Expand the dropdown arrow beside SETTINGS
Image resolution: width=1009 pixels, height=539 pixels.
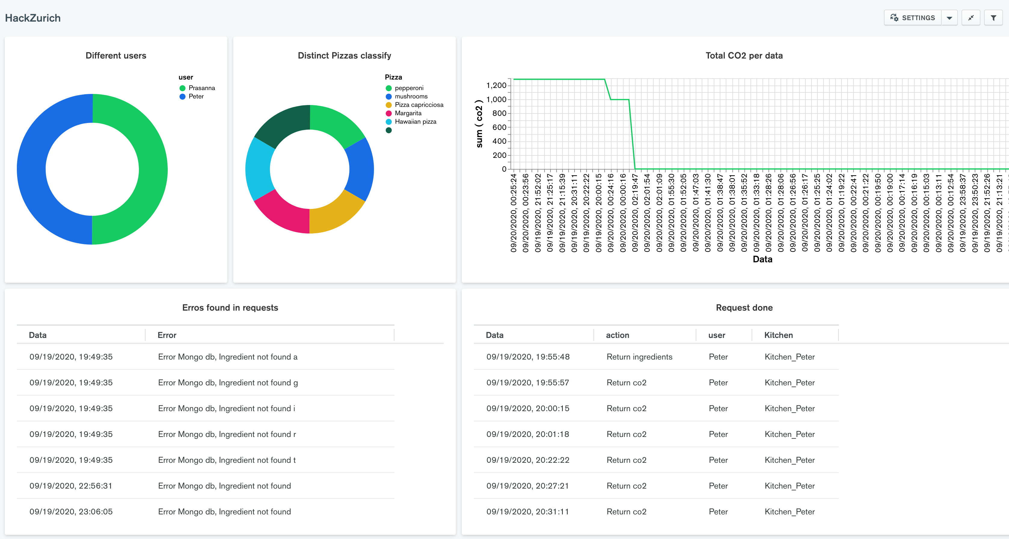[x=949, y=18]
